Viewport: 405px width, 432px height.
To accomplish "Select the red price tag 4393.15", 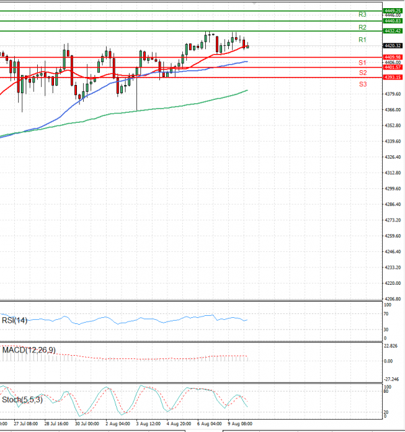I will point(393,78).
